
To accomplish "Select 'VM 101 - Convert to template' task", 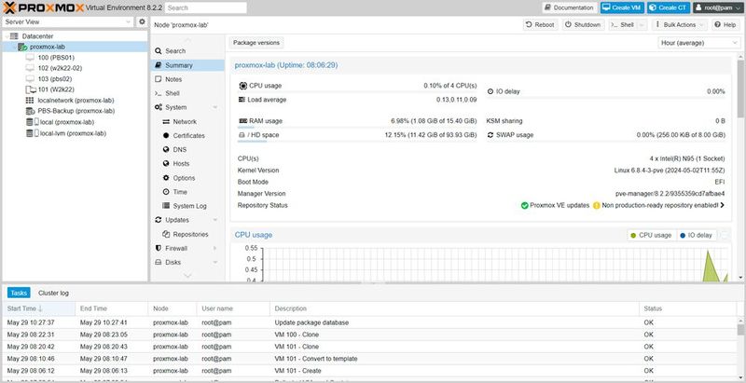I will coord(369,359).
